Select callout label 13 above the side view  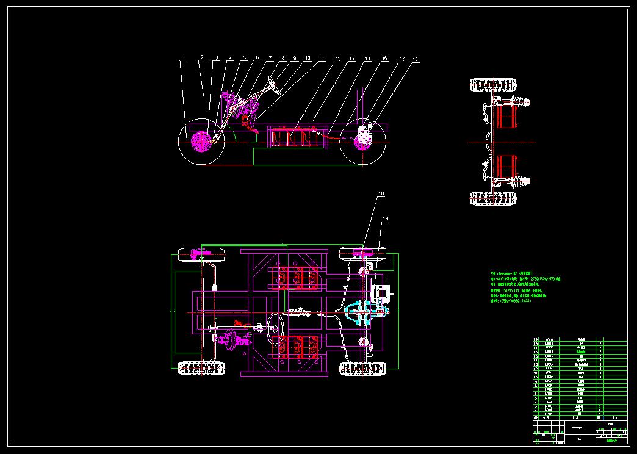tap(352, 59)
